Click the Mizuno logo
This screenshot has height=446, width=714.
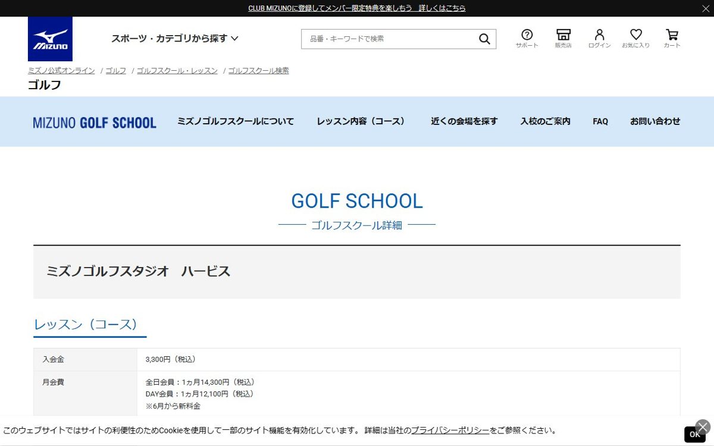click(50, 39)
